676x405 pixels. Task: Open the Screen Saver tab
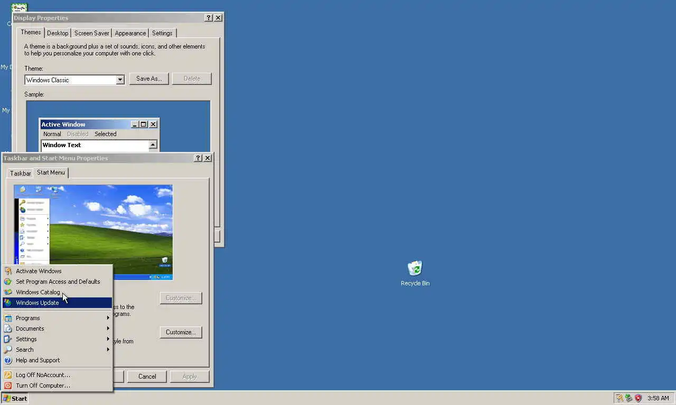(91, 33)
